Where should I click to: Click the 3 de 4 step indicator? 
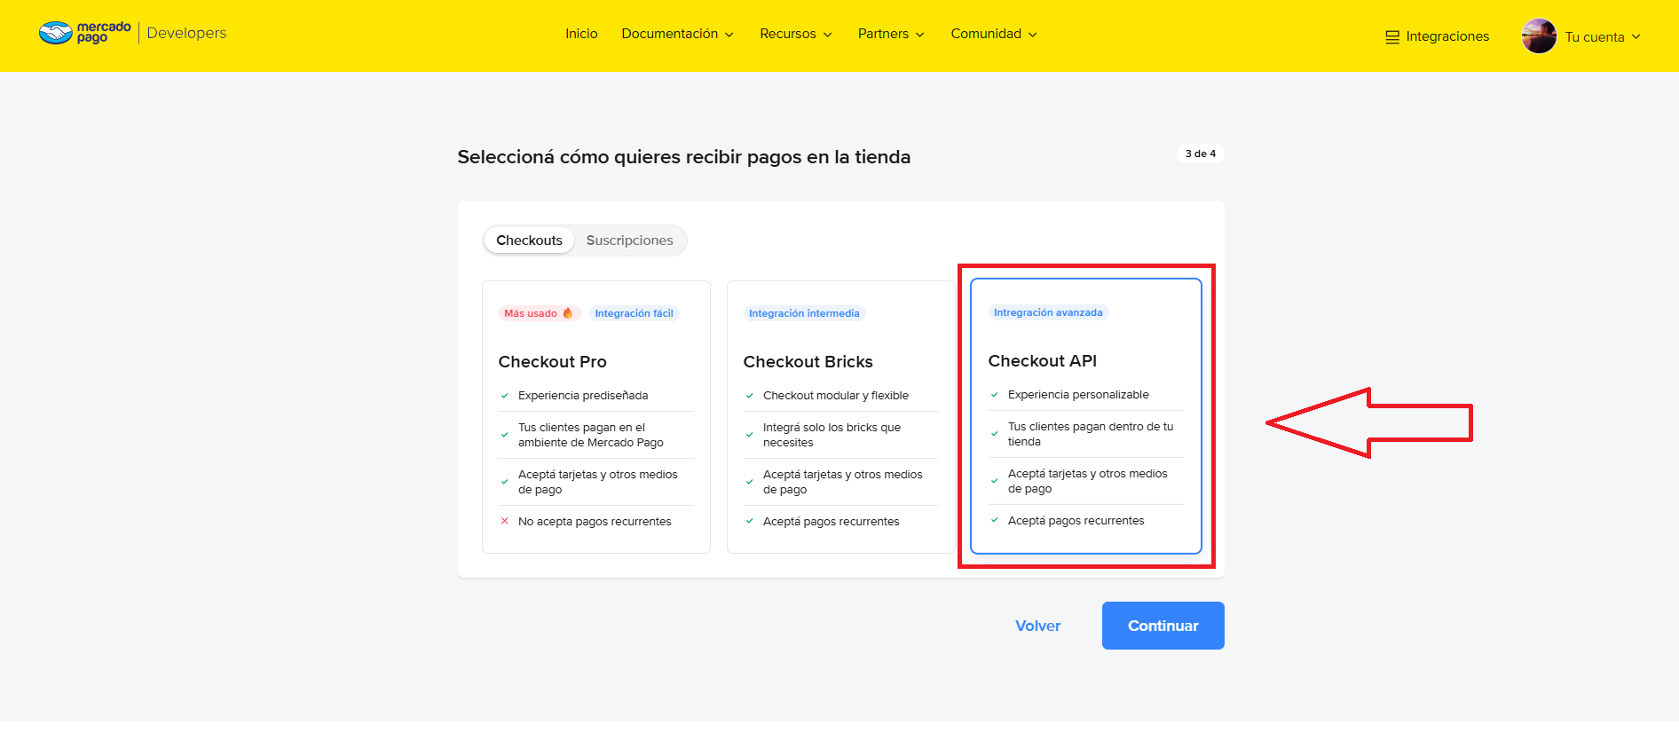pos(1201,154)
